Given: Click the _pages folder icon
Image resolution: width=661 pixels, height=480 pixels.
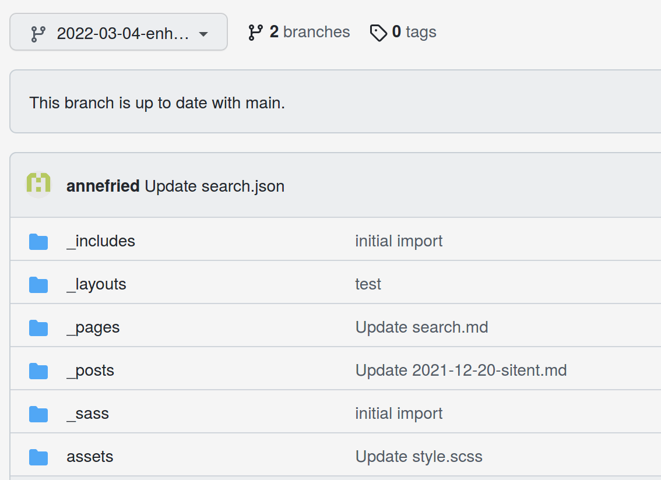Looking at the screenshot, I should point(38,328).
